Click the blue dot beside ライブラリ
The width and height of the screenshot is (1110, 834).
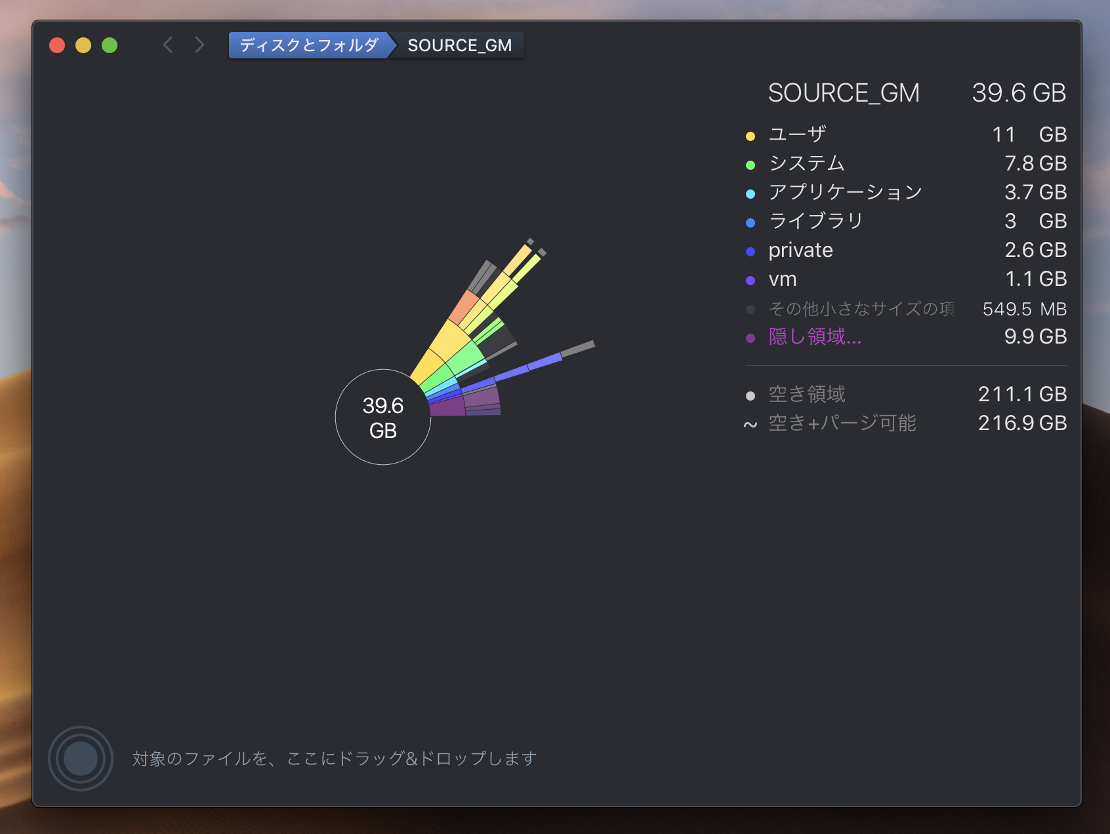[x=750, y=223]
